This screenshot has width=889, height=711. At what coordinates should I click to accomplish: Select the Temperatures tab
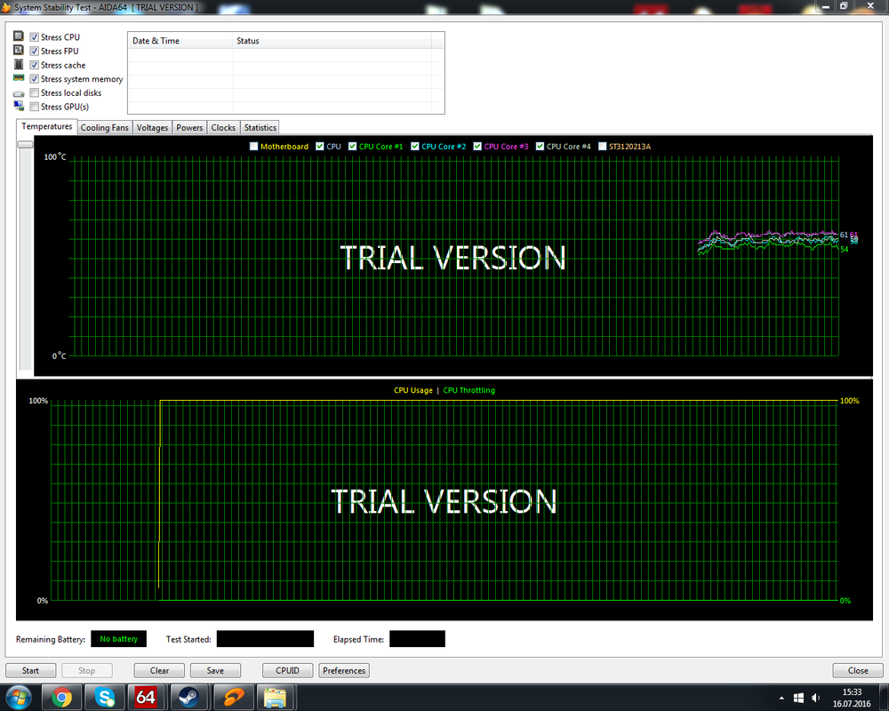(x=46, y=126)
